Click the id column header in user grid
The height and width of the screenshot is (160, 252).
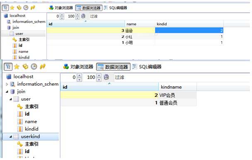pos(86,24)
